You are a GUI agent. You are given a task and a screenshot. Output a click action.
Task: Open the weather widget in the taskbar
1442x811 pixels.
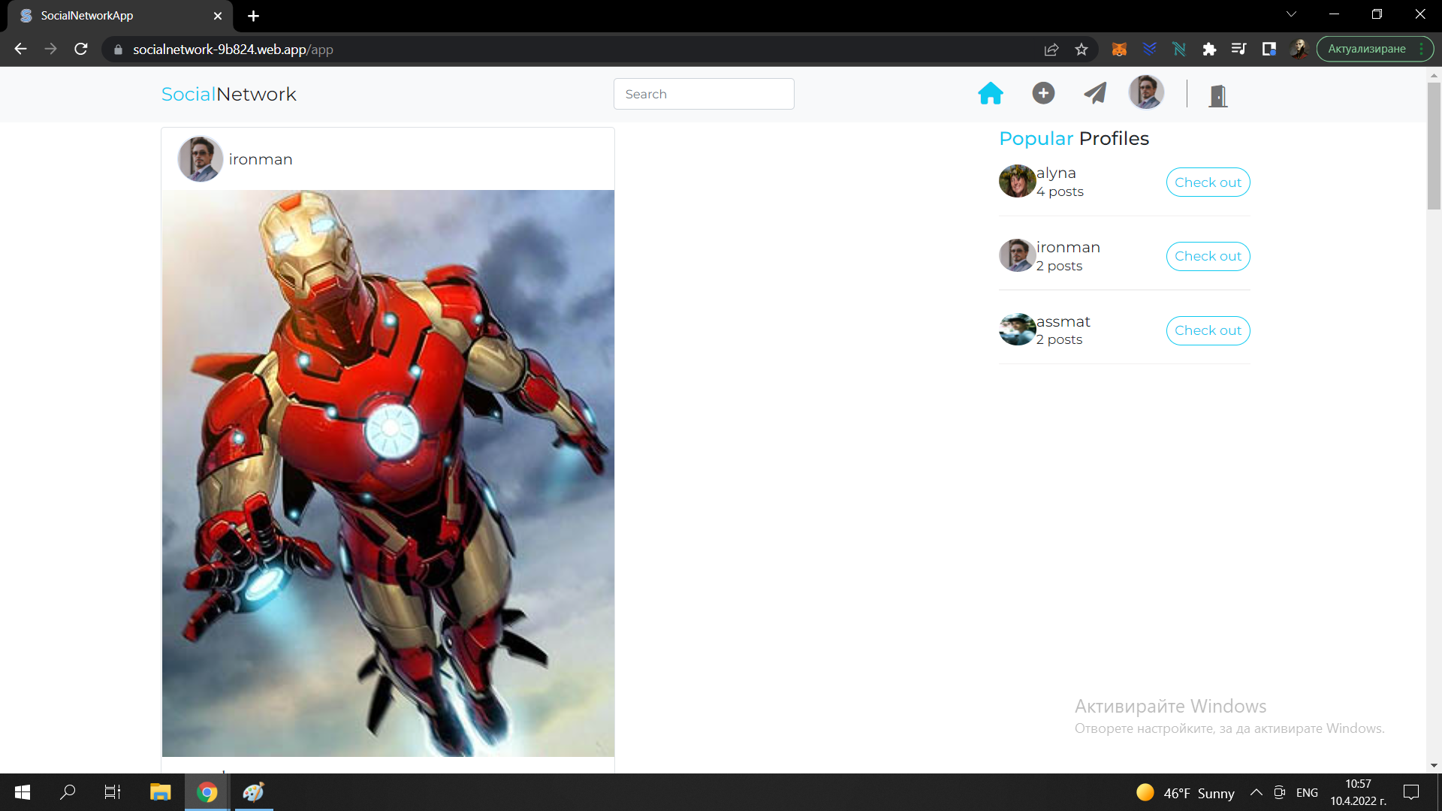(x=1179, y=792)
